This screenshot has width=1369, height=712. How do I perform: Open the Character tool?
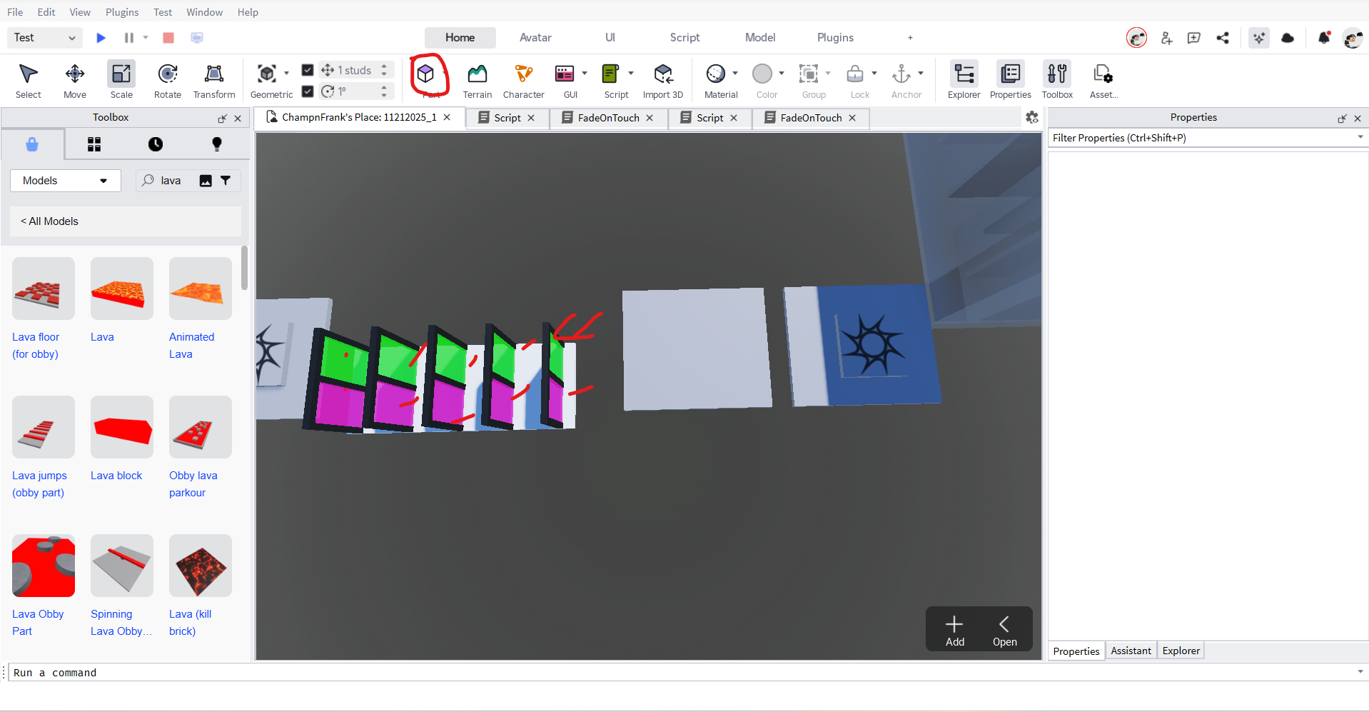click(523, 79)
